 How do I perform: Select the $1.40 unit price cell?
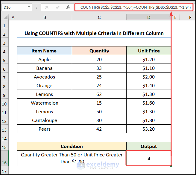(149, 85)
